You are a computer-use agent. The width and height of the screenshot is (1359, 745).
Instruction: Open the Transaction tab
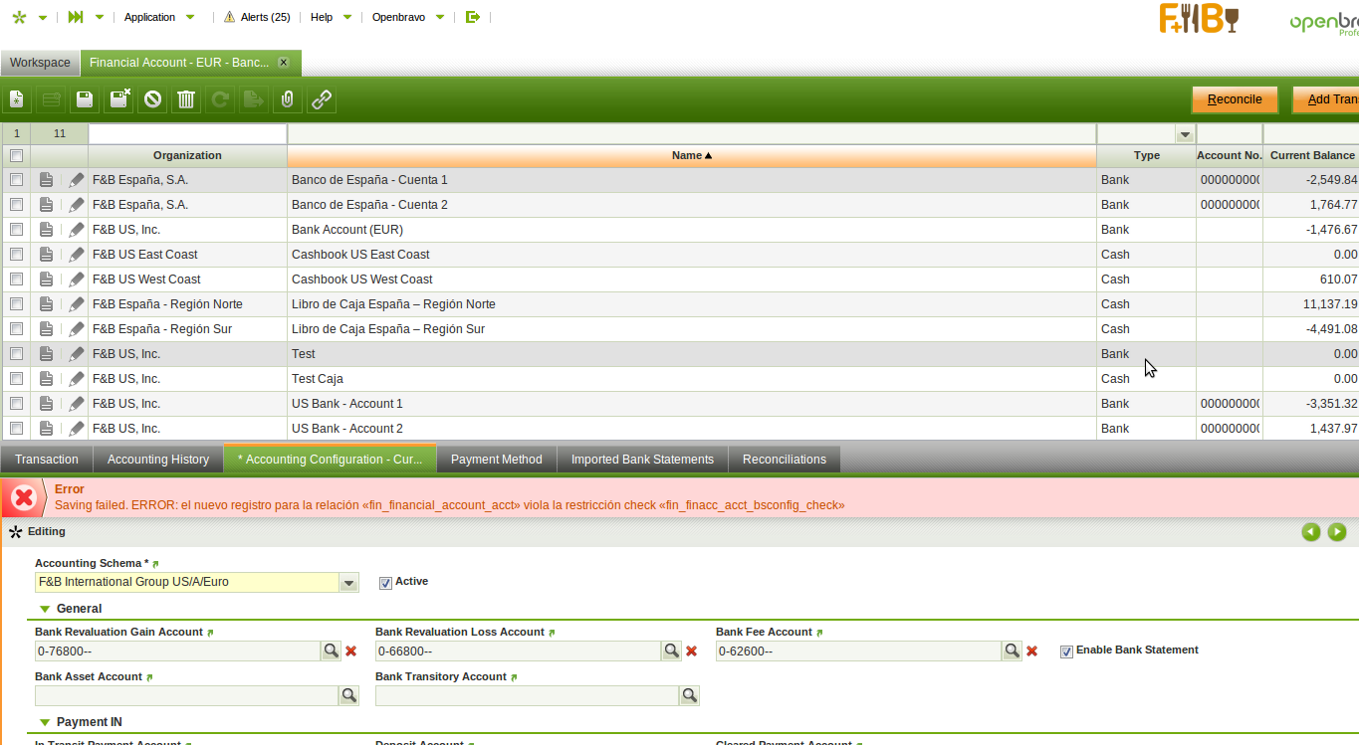[47, 460]
